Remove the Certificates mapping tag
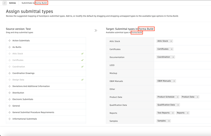The width and height of the screenshot is (211, 136). pyautogui.click(x=172, y=49)
